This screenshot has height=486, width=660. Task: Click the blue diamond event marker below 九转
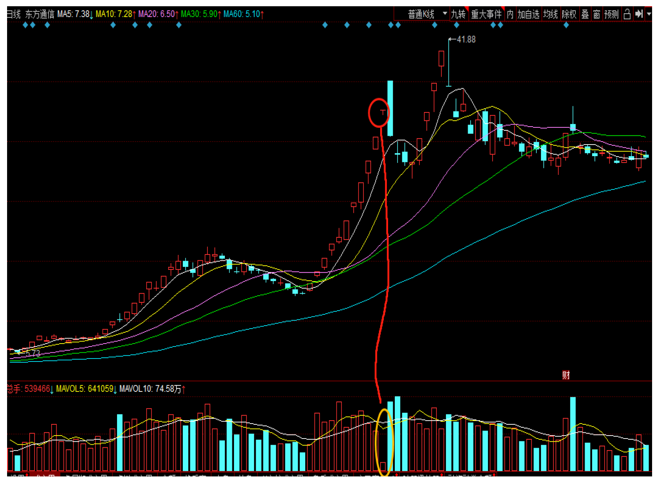pyautogui.click(x=457, y=25)
